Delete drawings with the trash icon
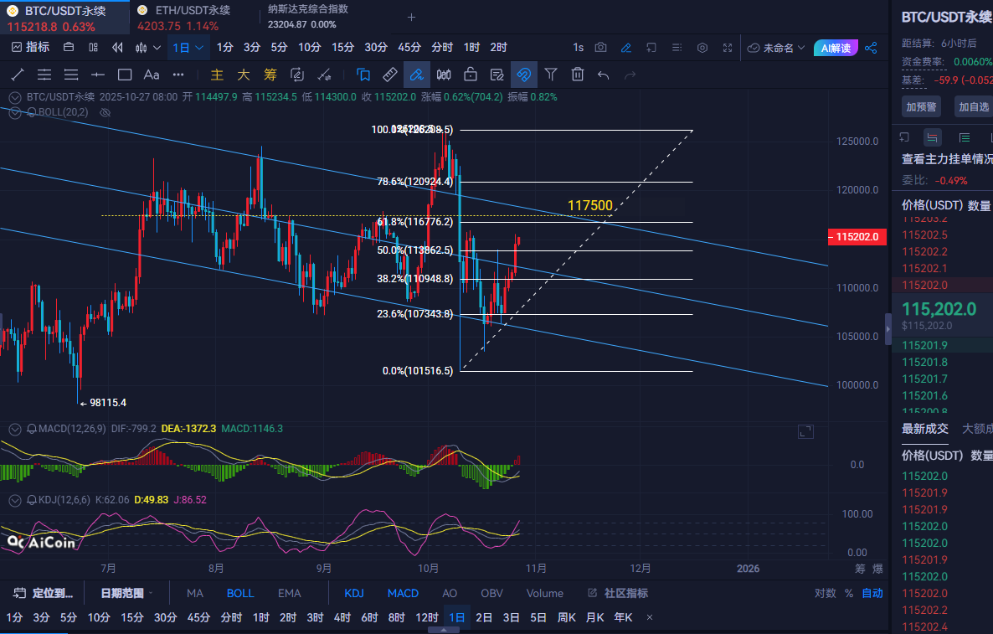Screen dimensions: 993x634 tap(577, 75)
